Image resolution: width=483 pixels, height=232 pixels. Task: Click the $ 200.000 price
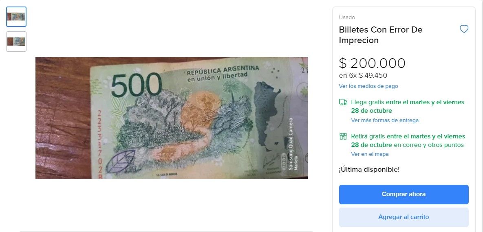[x=372, y=63]
